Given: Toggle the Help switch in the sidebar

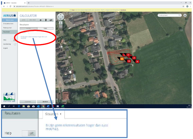Looking at the screenshot, I should point(13,40).
